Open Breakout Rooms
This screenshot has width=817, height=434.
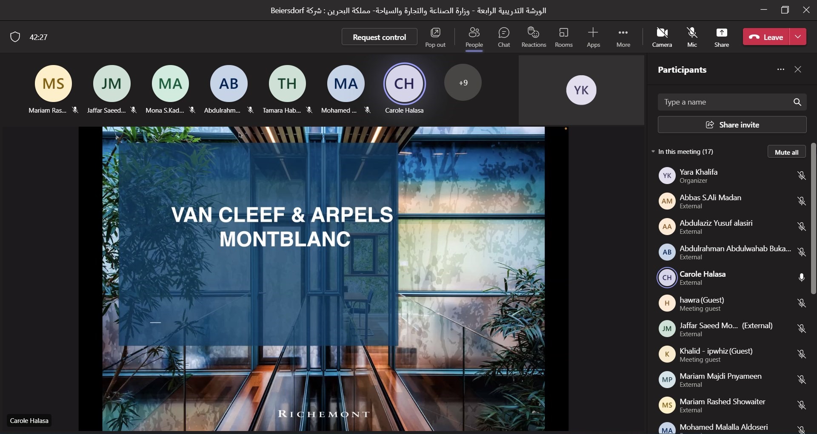pyautogui.click(x=564, y=37)
